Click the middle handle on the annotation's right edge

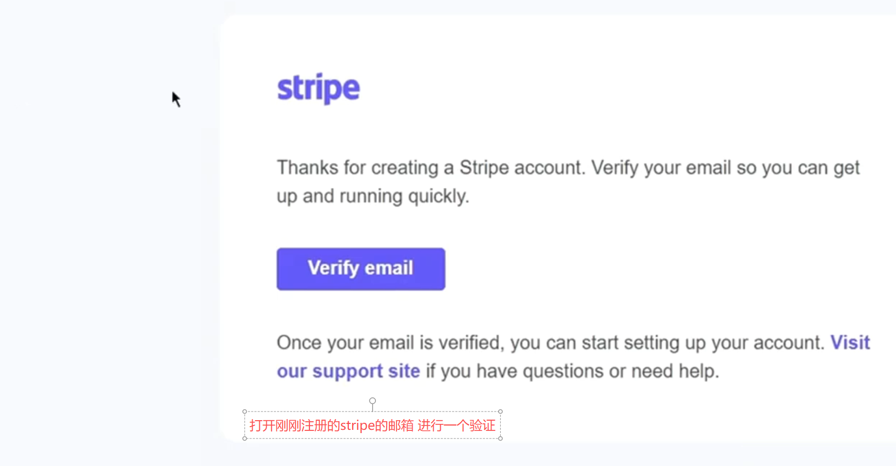coord(501,426)
